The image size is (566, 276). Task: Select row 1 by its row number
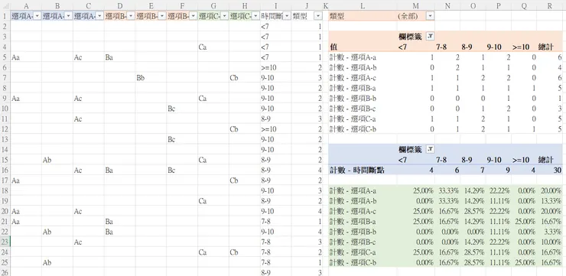(x=5, y=16)
